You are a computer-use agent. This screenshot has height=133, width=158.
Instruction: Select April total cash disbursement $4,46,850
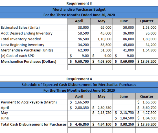[79, 124]
